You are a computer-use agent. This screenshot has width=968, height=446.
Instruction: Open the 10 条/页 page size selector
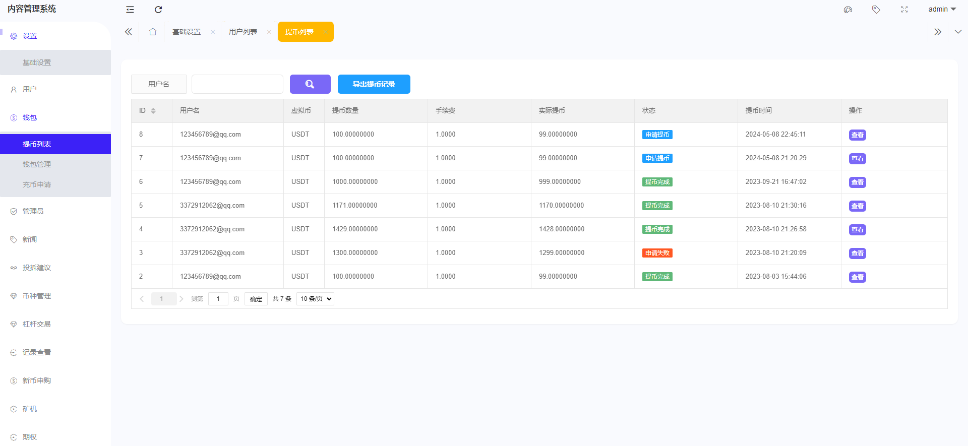(316, 299)
